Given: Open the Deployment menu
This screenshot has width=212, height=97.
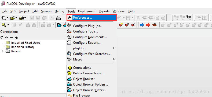Looking at the screenshot, I should pos(87,11).
